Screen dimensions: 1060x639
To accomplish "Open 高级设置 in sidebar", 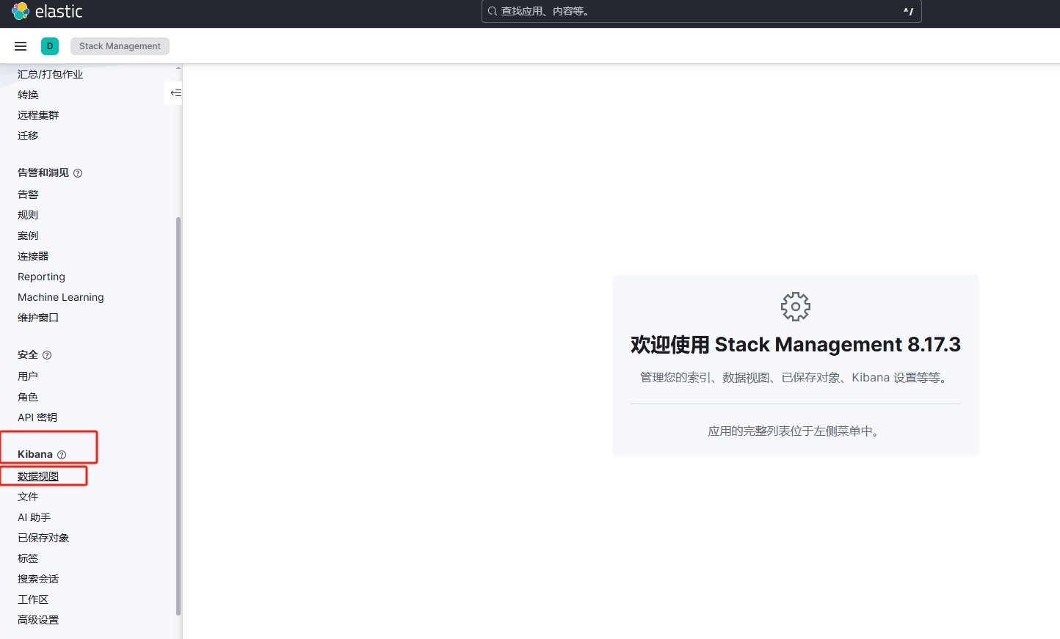I will point(38,620).
